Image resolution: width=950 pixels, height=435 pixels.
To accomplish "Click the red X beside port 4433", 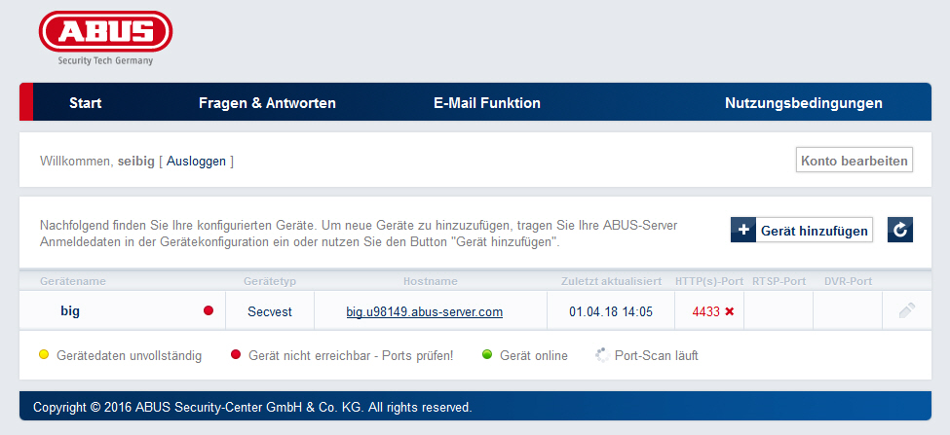I will click(729, 311).
